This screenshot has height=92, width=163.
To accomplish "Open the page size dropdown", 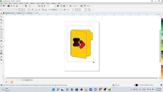I will coord(16,10).
